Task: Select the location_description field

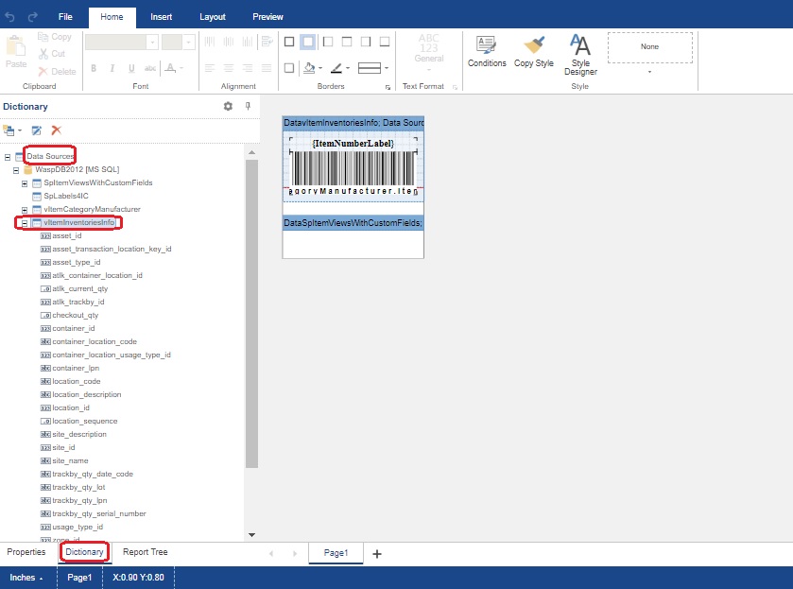Action: pos(87,395)
